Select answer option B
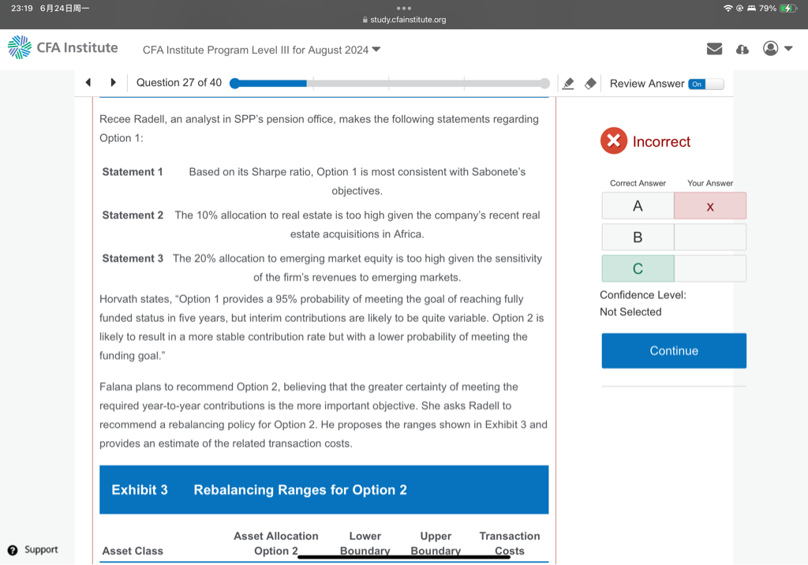This screenshot has height=565, width=808. coord(638,237)
